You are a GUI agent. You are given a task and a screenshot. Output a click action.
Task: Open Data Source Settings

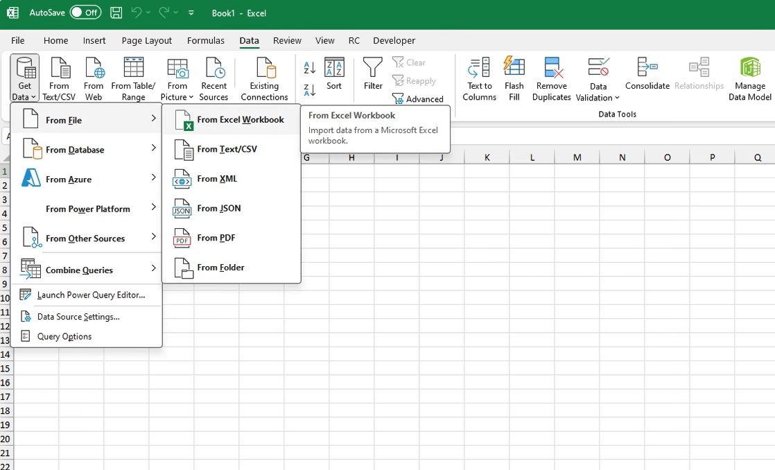[x=87, y=317]
